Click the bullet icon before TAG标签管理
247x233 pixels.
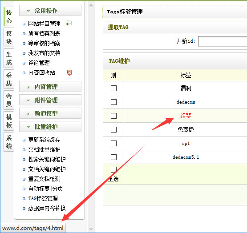(x=24, y=199)
